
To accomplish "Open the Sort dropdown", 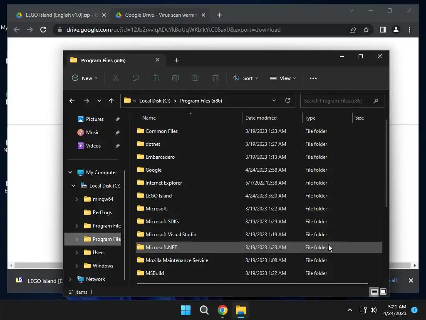I will pyautogui.click(x=245, y=78).
